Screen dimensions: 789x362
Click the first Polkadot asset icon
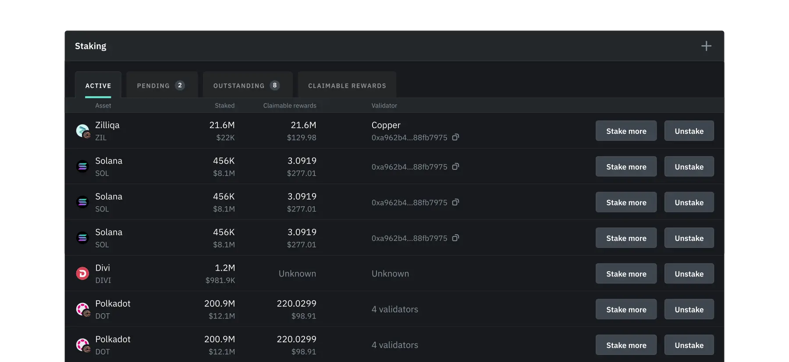point(82,309)
